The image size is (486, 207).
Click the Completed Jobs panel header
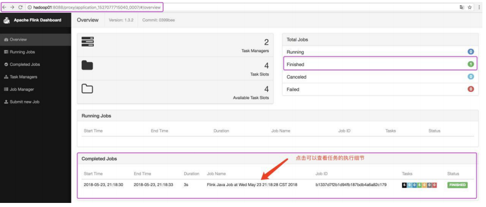coord(278,159)
